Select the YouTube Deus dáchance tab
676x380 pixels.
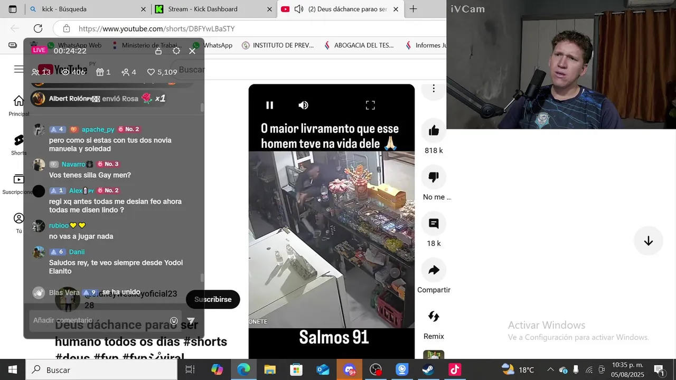tap(341, 9)
